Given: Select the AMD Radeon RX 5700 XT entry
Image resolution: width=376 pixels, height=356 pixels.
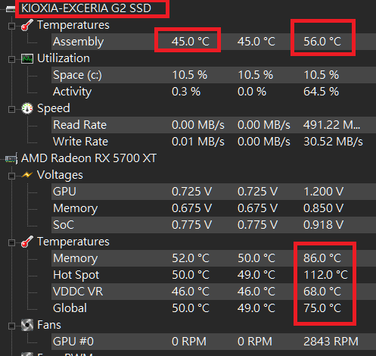Looking at the screenshot, I should click(x=89, y=158).
